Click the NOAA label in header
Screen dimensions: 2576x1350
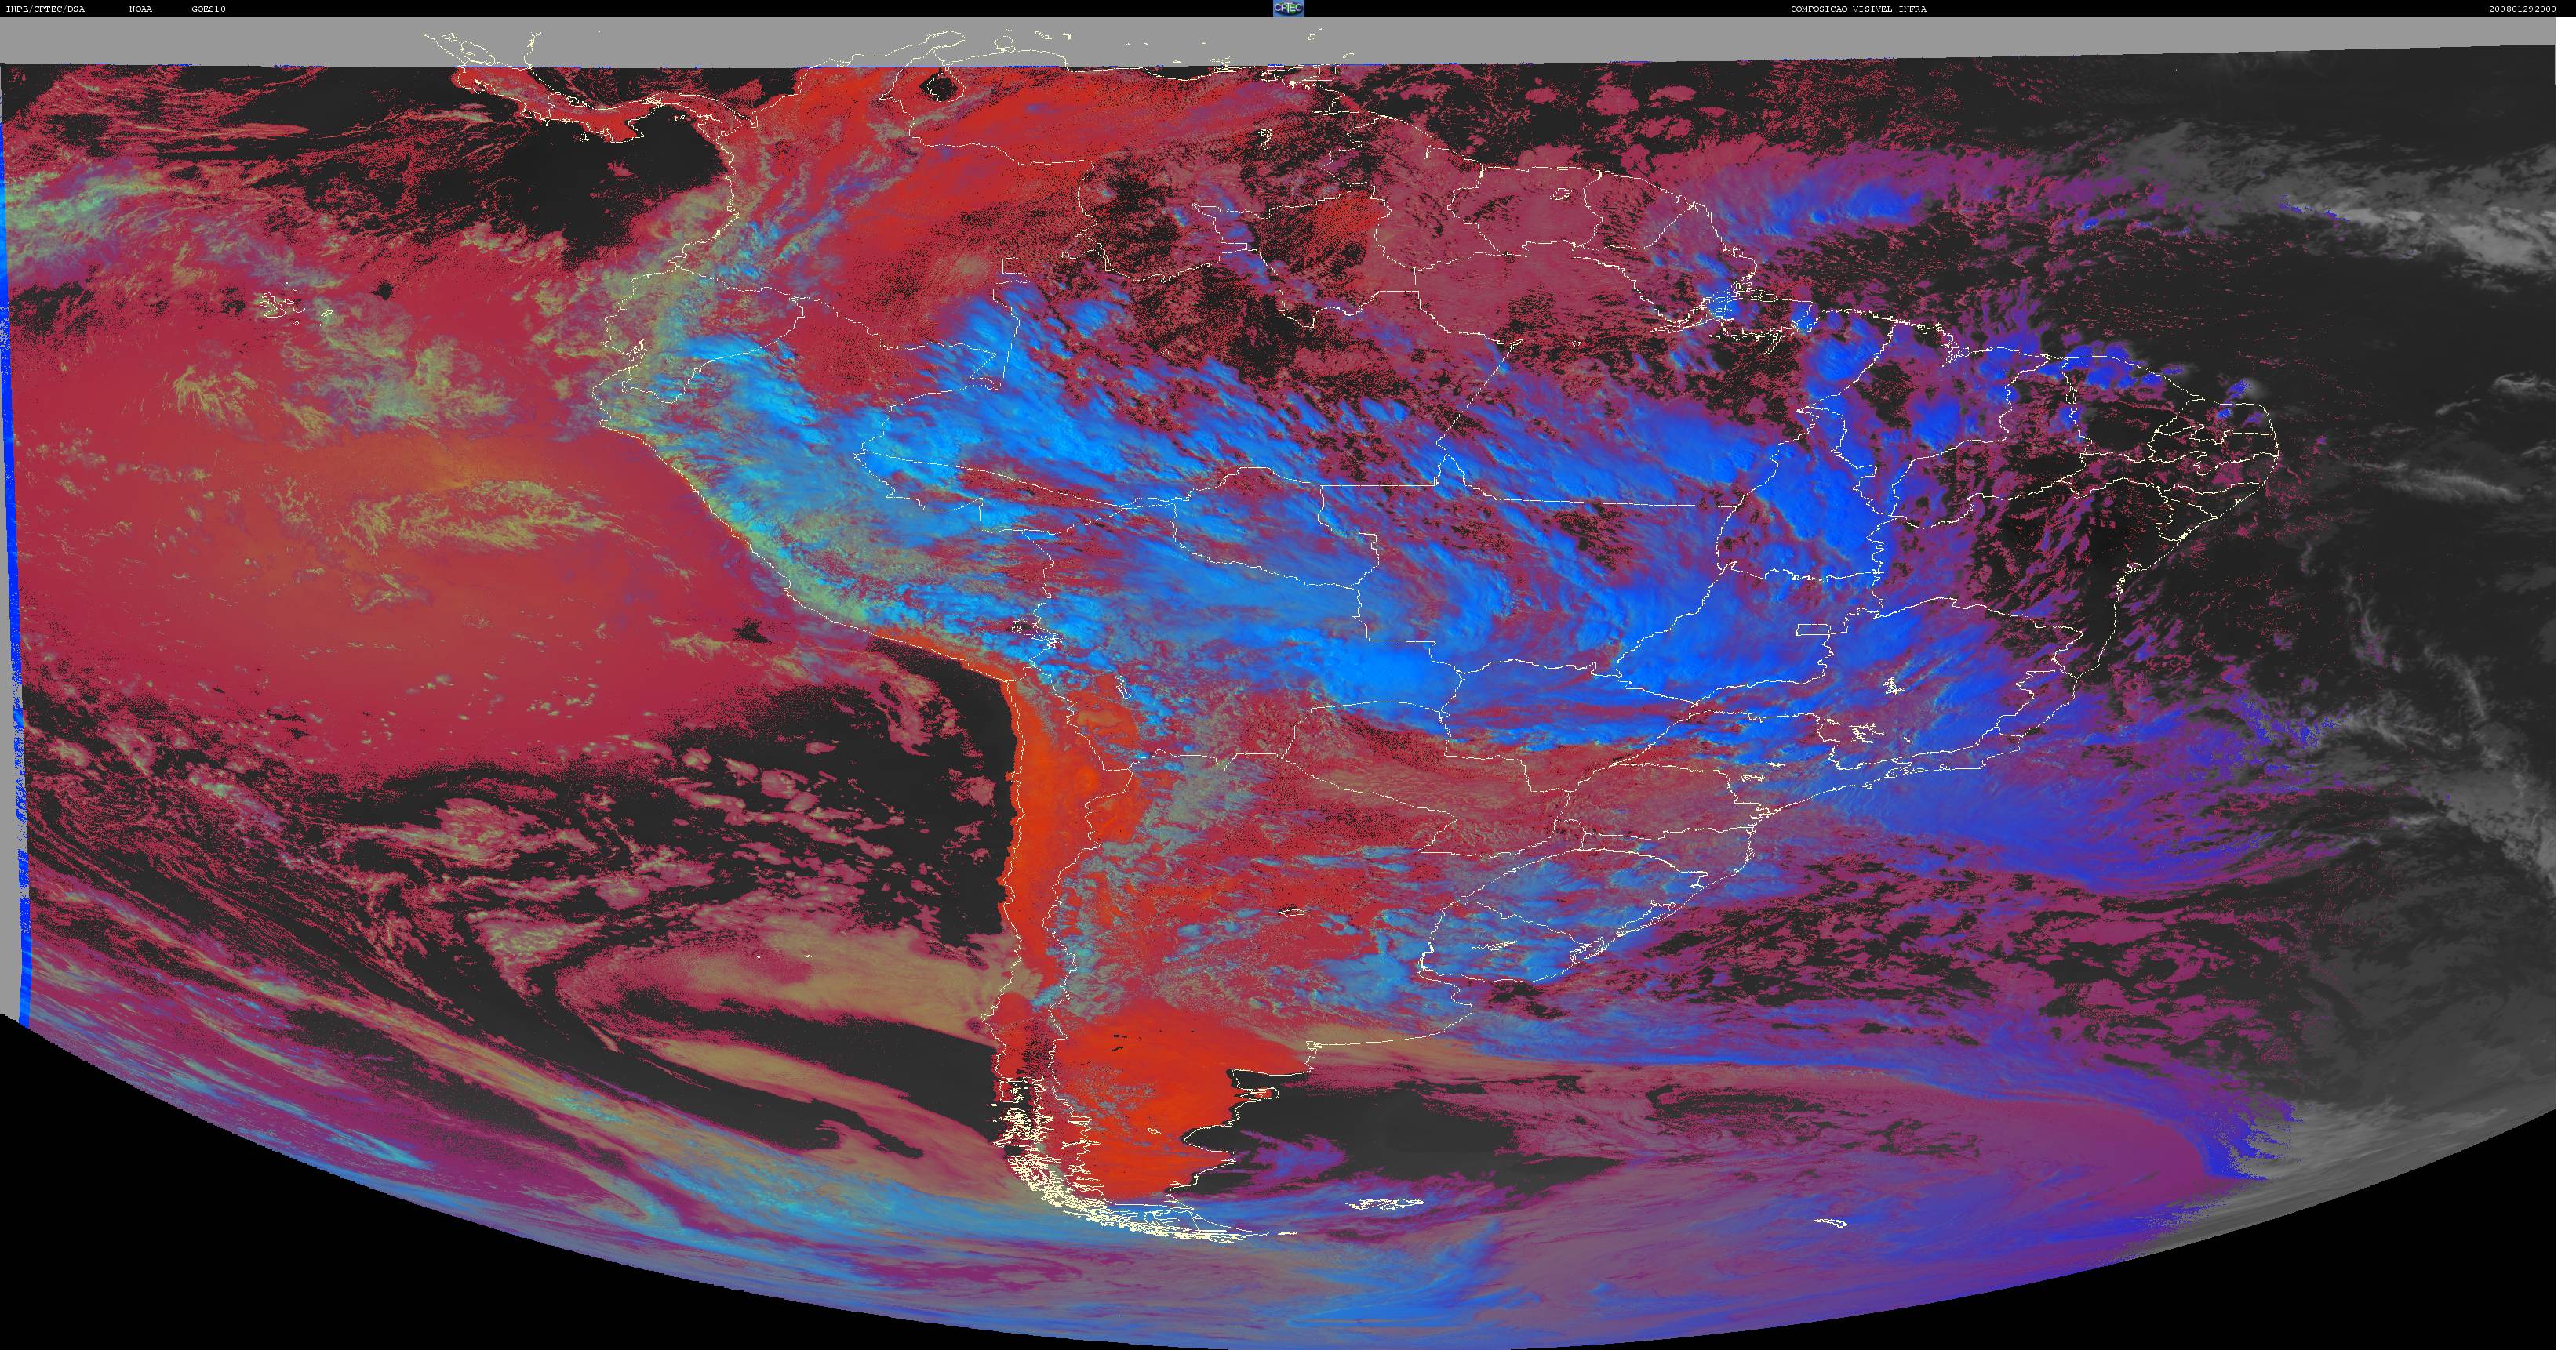tap(141, 9)
